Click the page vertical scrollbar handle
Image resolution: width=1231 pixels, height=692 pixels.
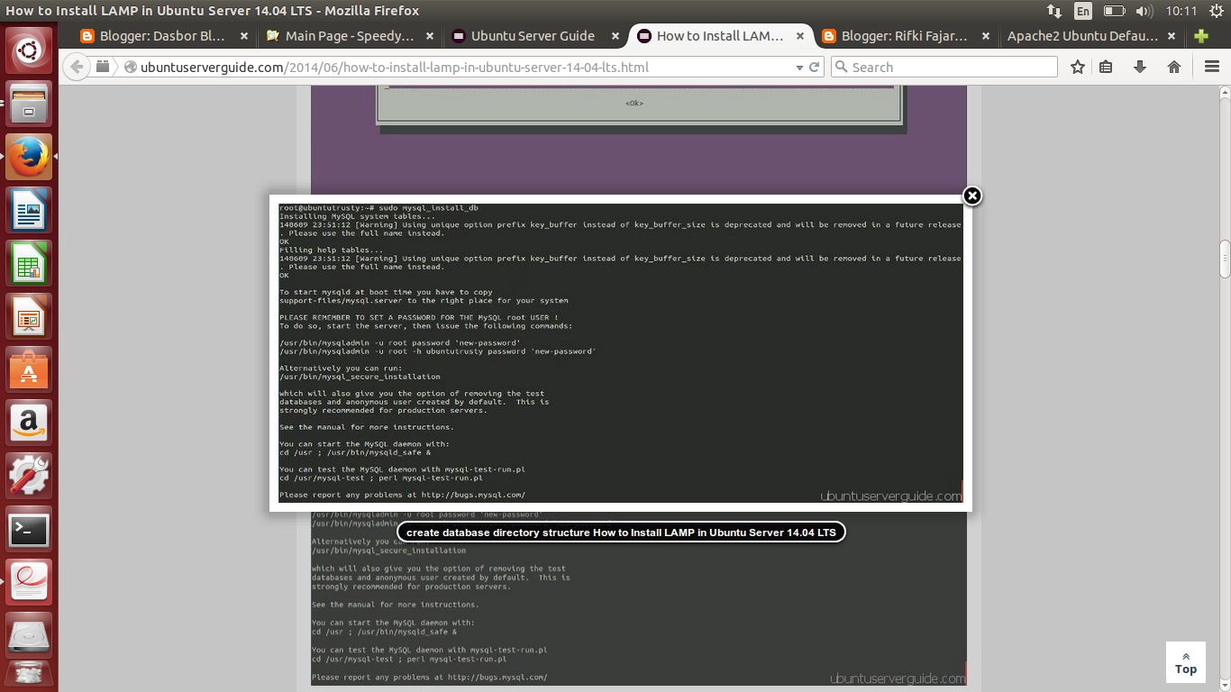tap(1225, 259)
